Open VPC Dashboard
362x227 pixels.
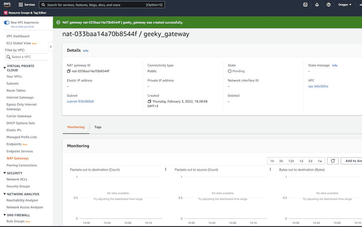point(18,36)
